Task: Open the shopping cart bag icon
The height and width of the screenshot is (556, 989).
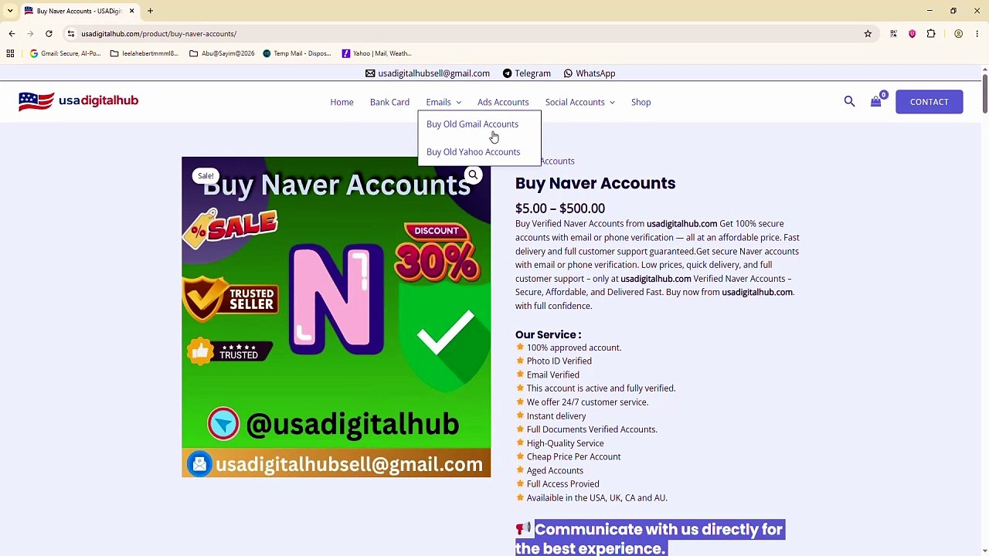Action: point(876,102)
